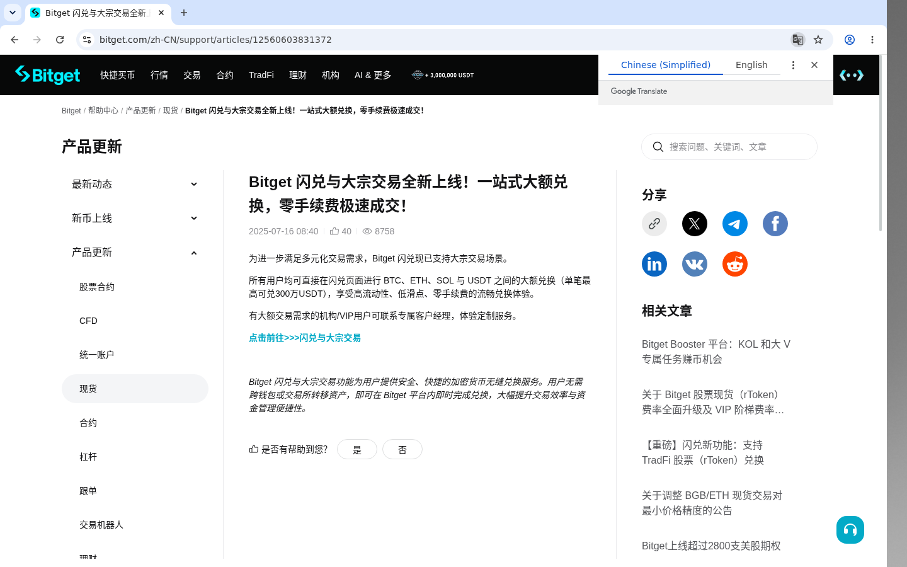Select 杠杆 in sidebar
This screenshot has width=907, height=567.
[x=135, y=457]
